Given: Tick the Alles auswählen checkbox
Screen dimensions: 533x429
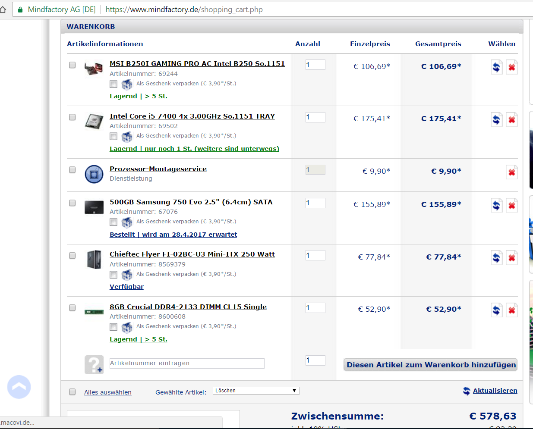Looking at the screenshot, I should point(73,392).
